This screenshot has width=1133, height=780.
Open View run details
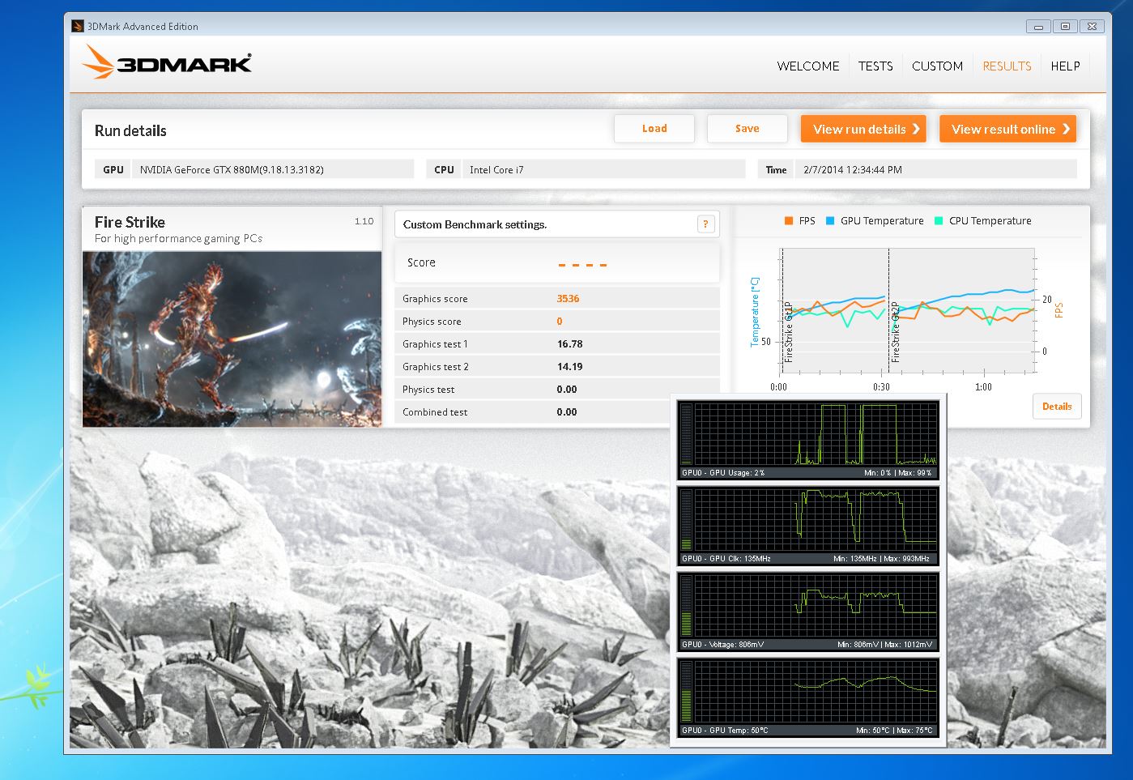point(863,129)
